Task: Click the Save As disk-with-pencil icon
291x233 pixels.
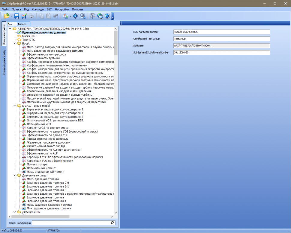Action: 24,16
